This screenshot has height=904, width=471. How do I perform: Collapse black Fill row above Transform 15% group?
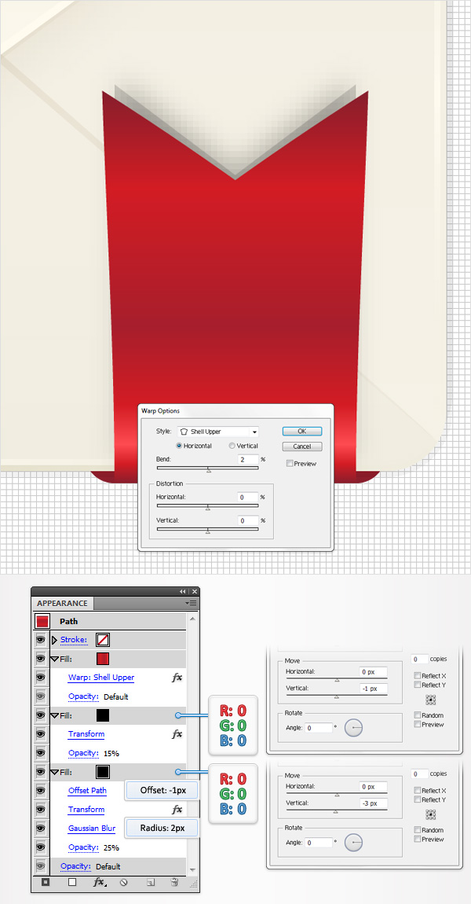coord(55,715)
